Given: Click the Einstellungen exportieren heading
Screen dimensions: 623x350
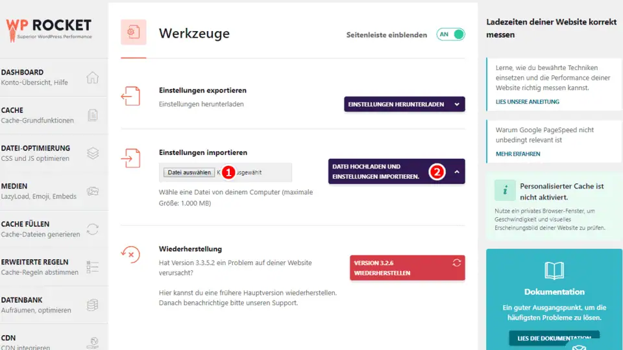Looking at the screenshot, I should click(202, 91).
